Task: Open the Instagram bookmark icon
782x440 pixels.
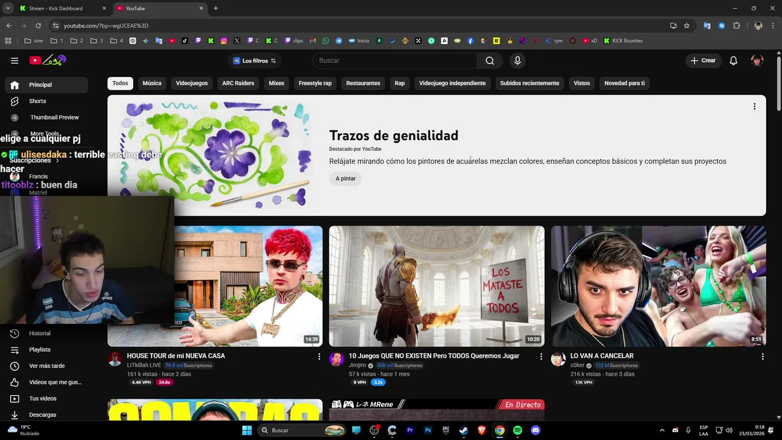Action: tap(224, 41)
